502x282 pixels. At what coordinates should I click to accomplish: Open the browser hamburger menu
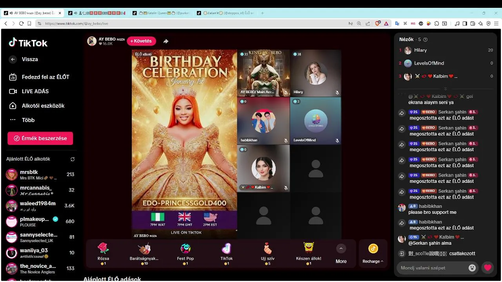coord(496,23)
